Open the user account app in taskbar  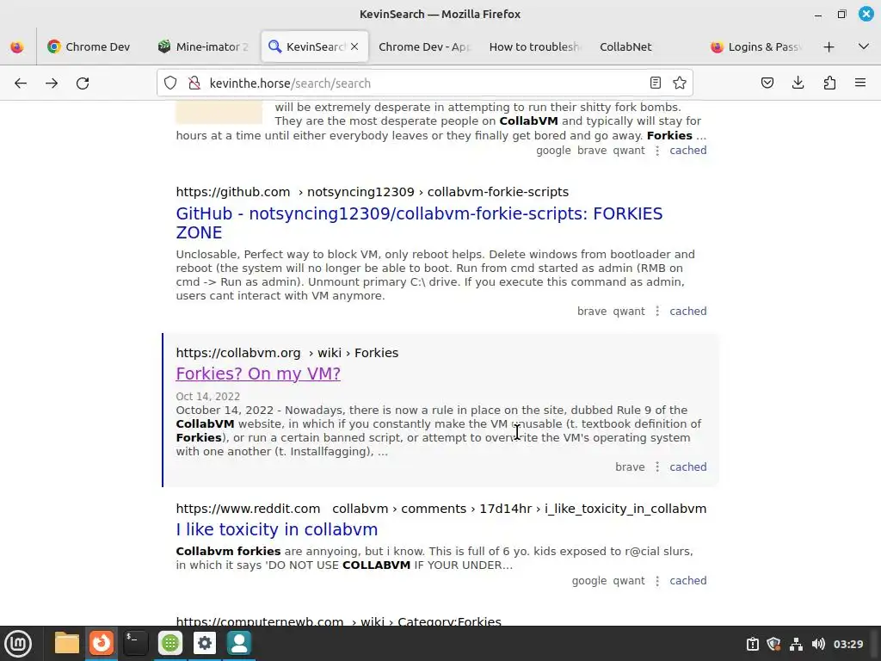point(239,643)
